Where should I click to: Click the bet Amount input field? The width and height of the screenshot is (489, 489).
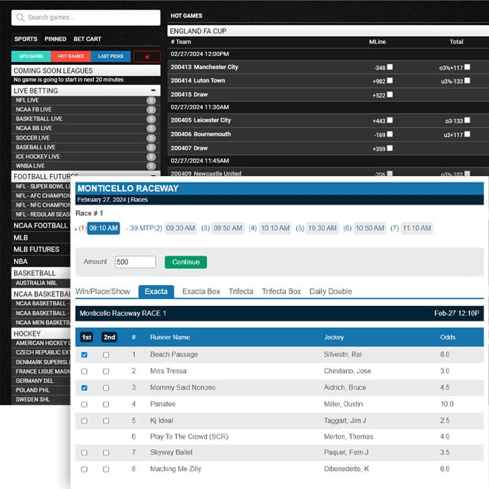click(136, 262)
